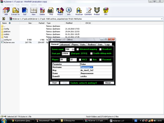Click the disk icon in WinRAR status bar
Viewport: 164px width, 123px height.
click(x=2, y=116)
